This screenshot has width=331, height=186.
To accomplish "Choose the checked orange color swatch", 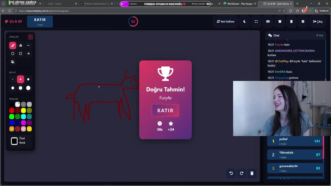I will pyautogui.click(x=12, y=129).
